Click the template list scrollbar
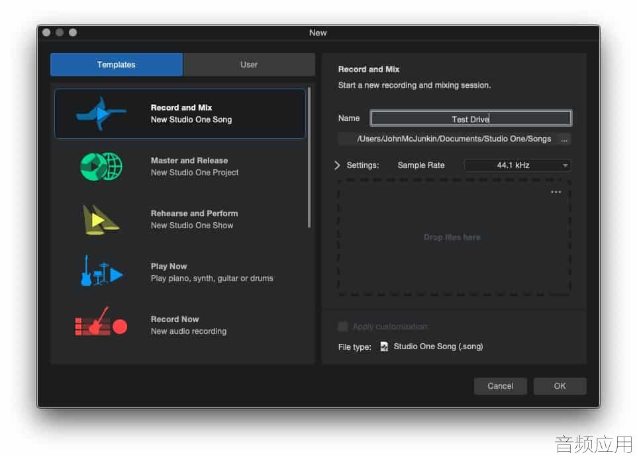637x457 pixels. coord(310,157)
